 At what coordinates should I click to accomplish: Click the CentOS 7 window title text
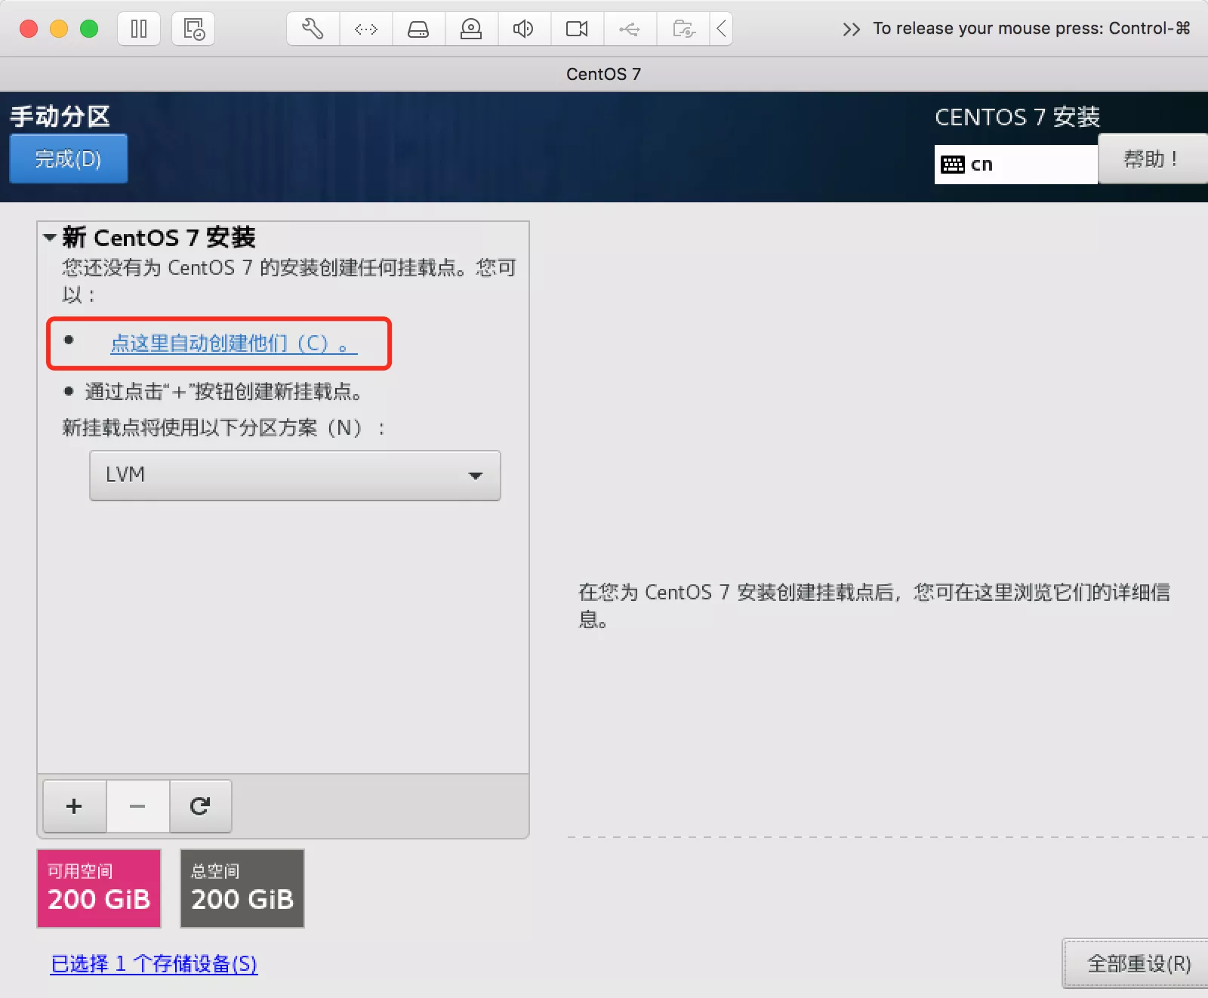[x=604, y=74]
